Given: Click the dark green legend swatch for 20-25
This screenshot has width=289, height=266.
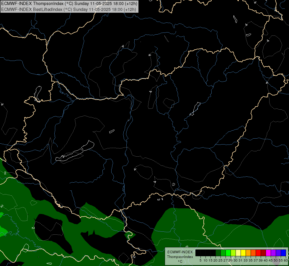Looking at the screenshot, I should point(218,253).
